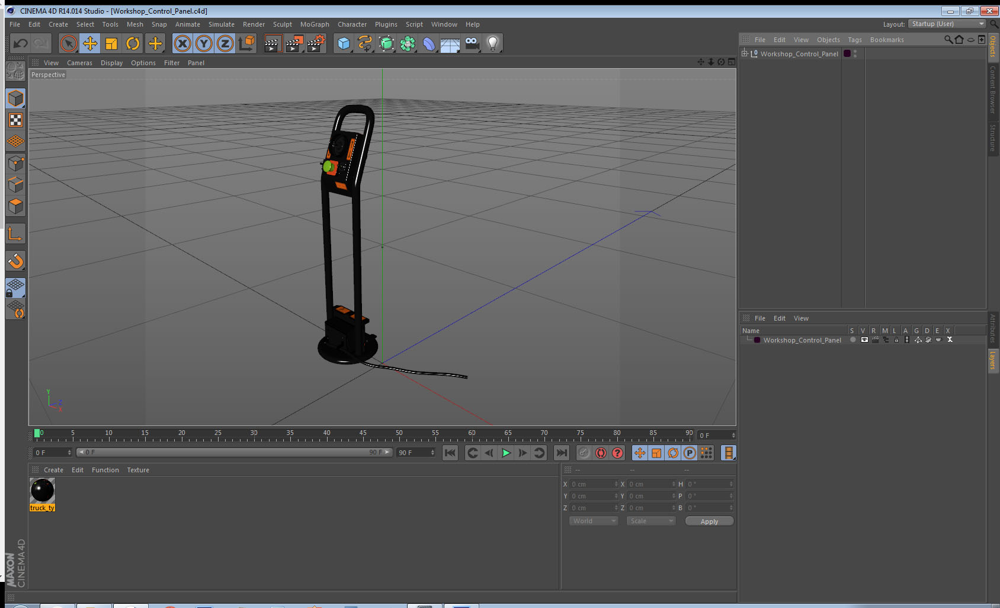This screenshot has width=1000, height=608.
Task: Jump to the start of animation
Action: (450, 453)
